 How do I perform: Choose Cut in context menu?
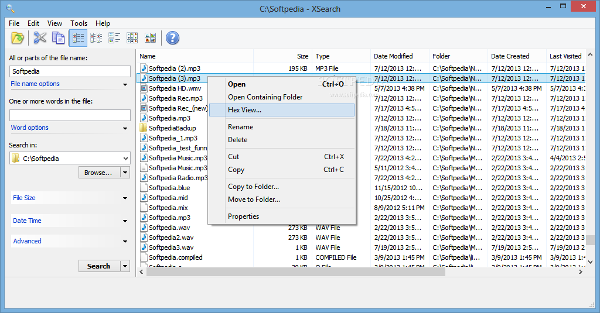[282, 157]
